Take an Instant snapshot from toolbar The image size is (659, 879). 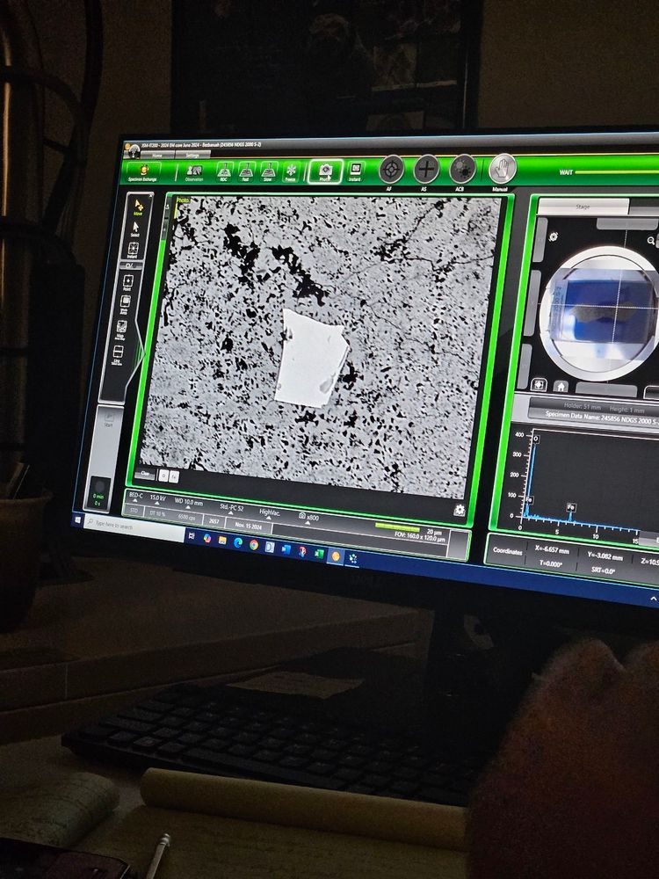pyautogui.click(x=355, y=171)
